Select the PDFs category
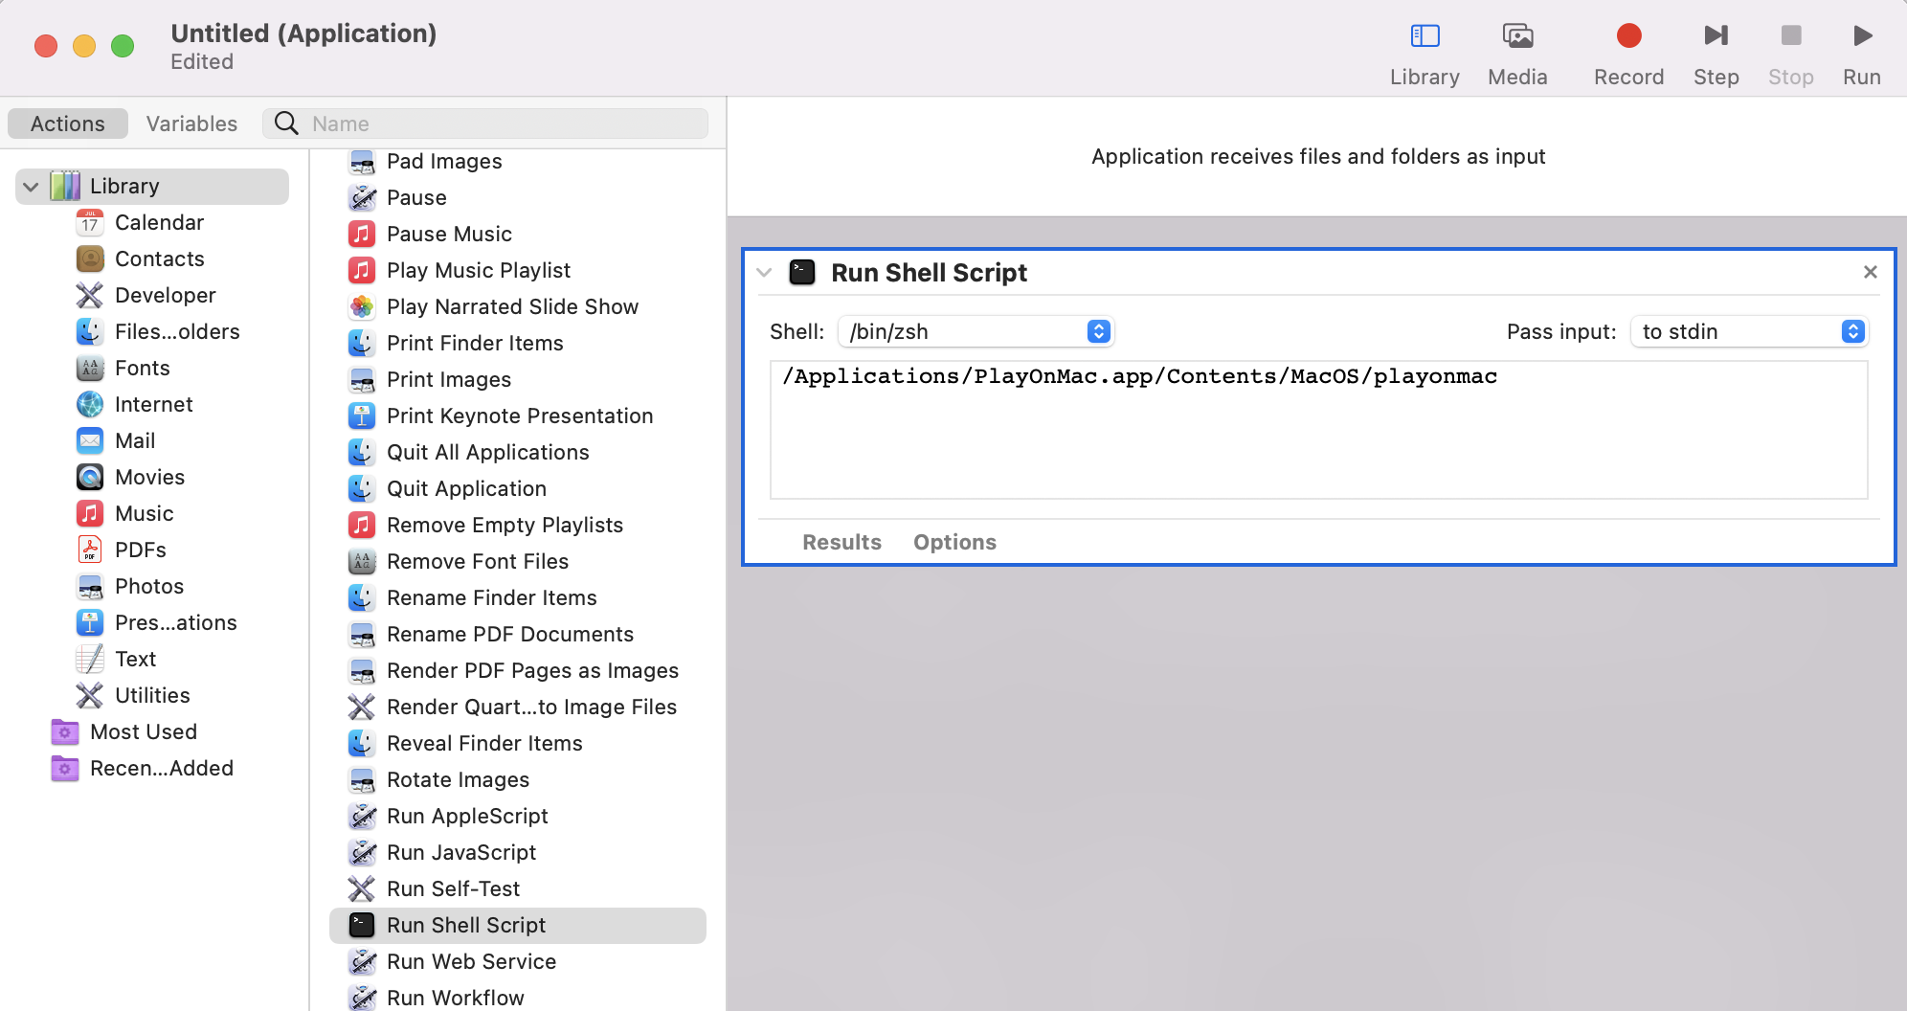The image size is (1907, 1011). pos(121,550)
